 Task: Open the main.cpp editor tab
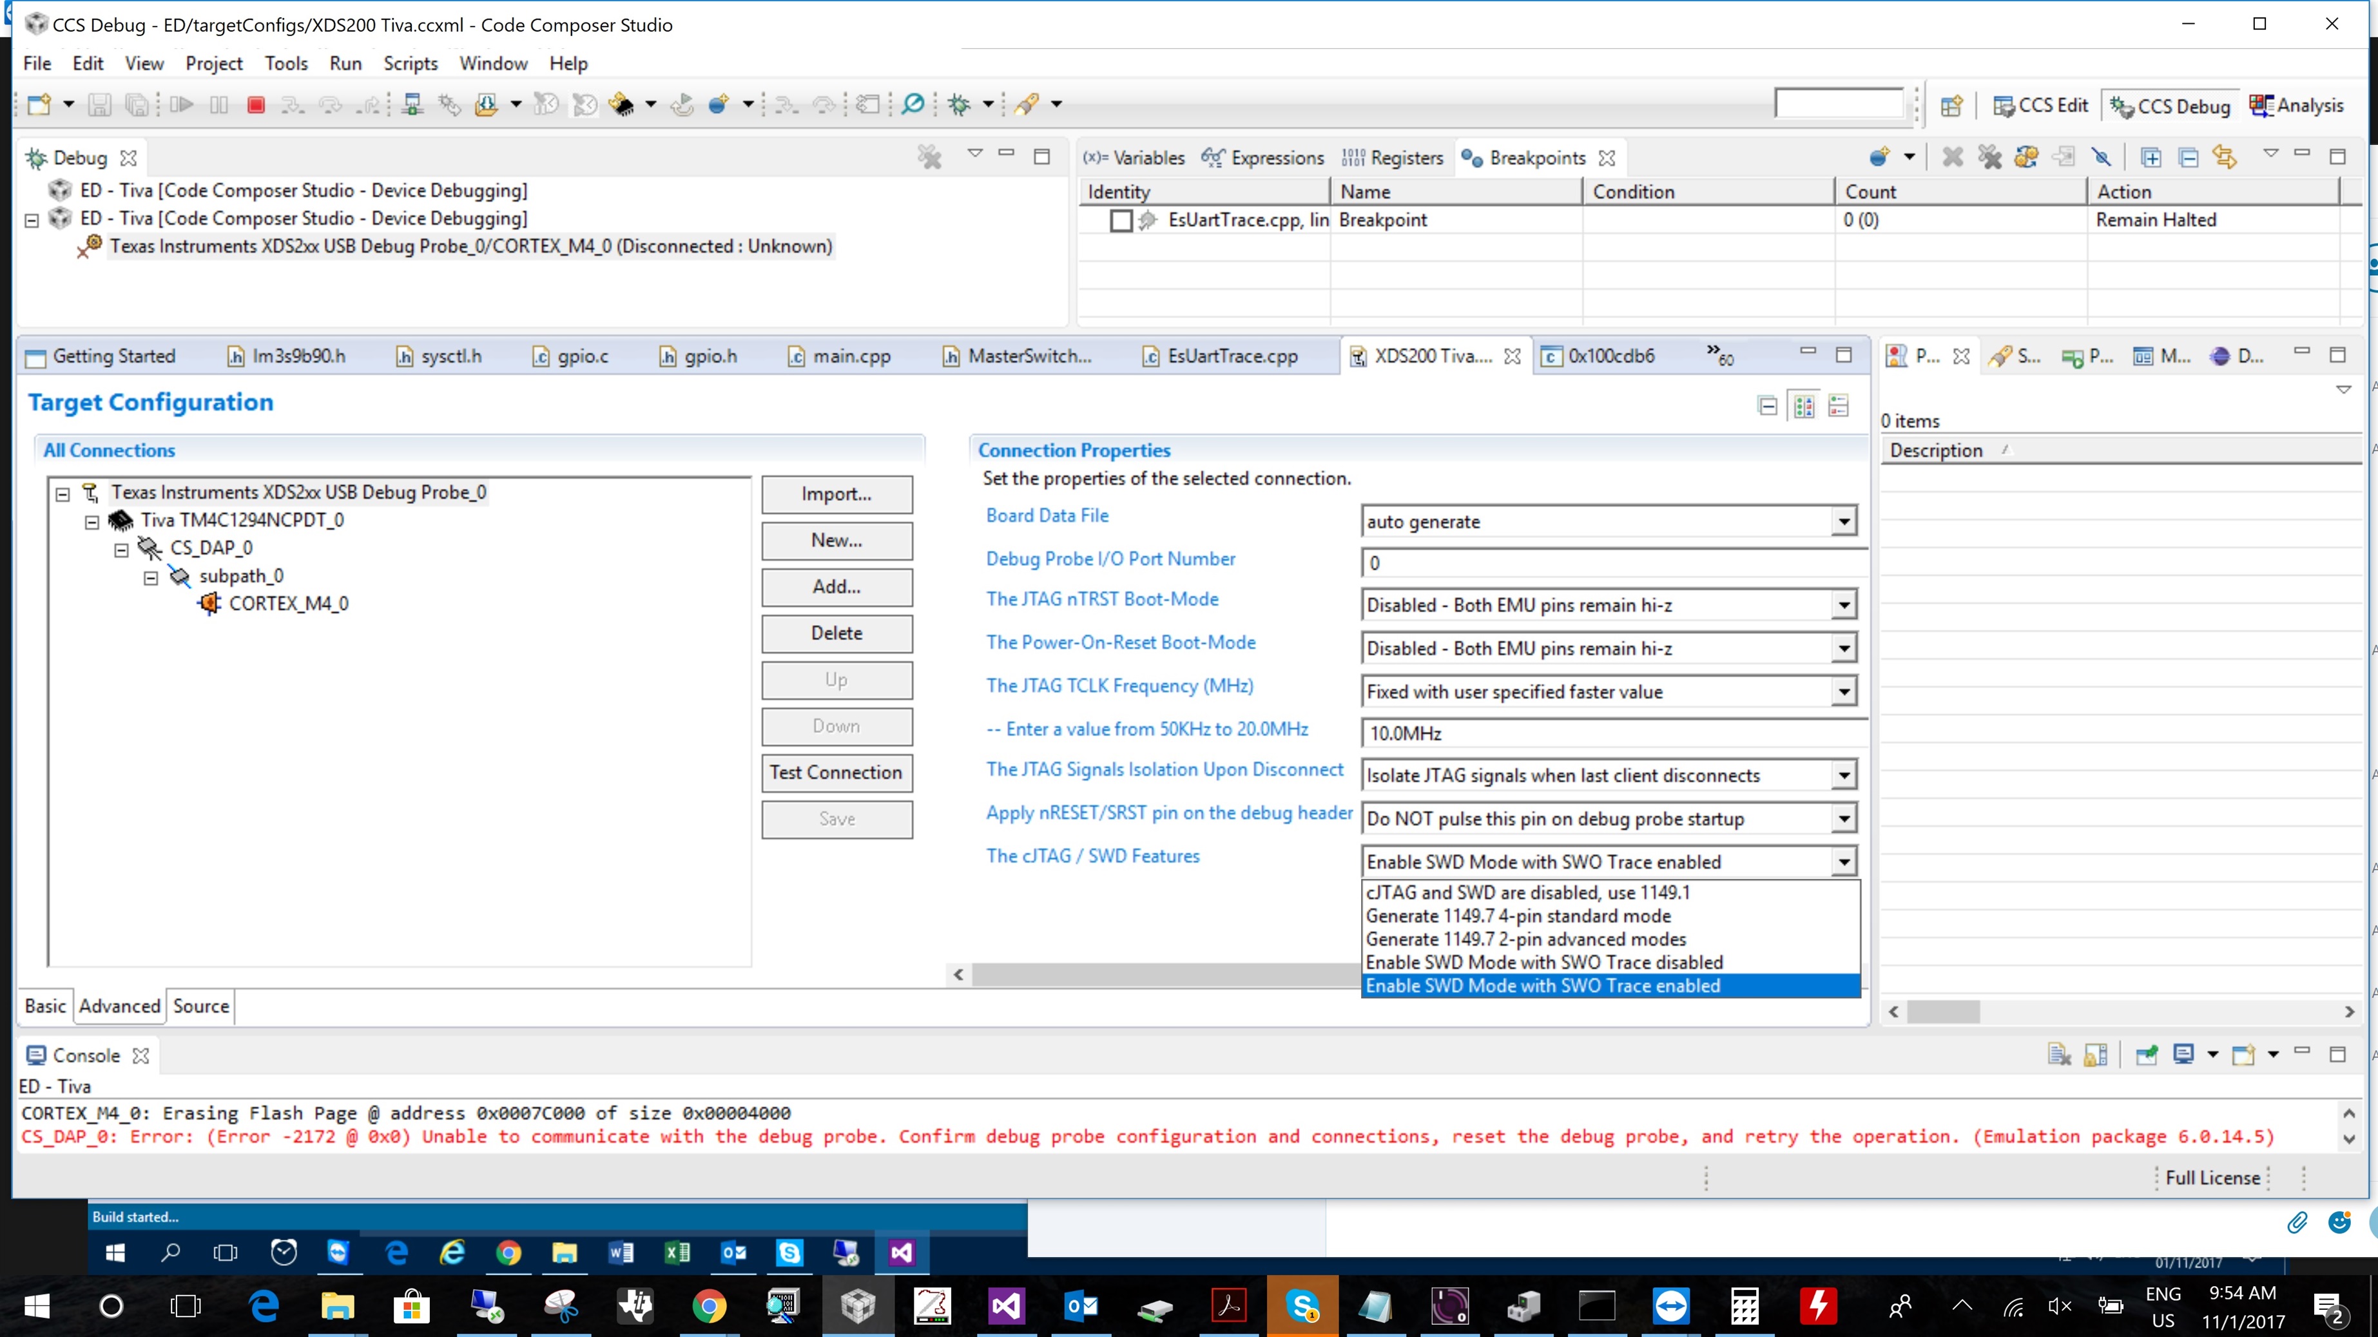(839, 356)
